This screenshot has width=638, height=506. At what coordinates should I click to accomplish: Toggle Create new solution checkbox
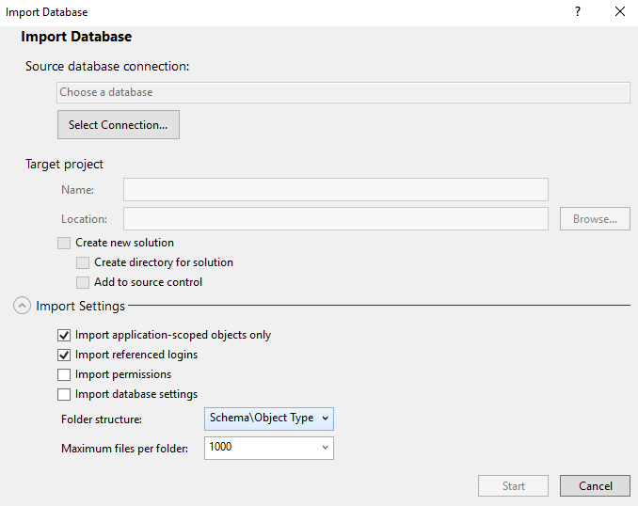tap(64, 243)
